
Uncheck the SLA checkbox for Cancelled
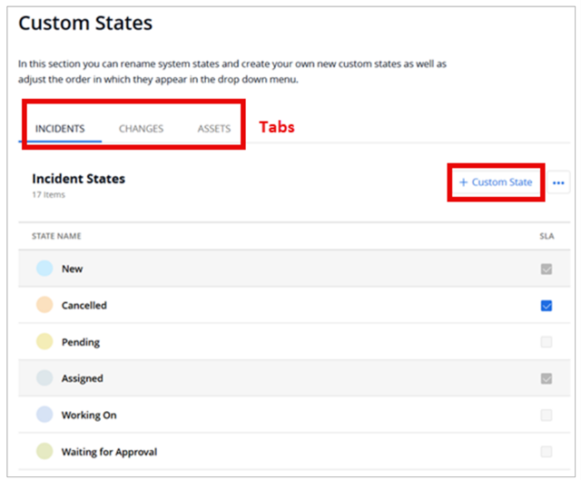click(547, 306)
